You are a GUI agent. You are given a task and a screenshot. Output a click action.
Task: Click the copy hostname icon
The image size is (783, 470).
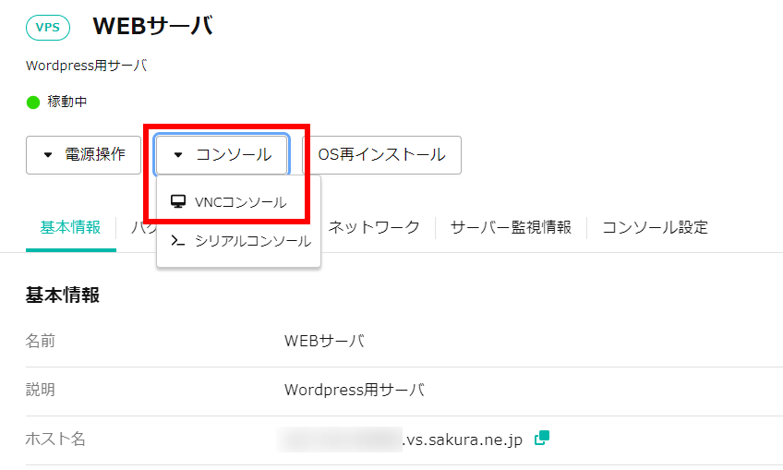(x=542, y=439)
